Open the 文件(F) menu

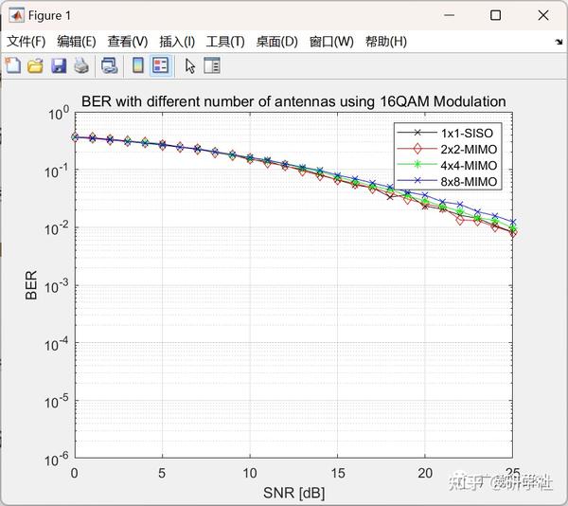click(27, 42)
